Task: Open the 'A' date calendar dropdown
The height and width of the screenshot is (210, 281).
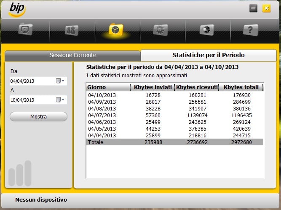Action: click(60, 100)
